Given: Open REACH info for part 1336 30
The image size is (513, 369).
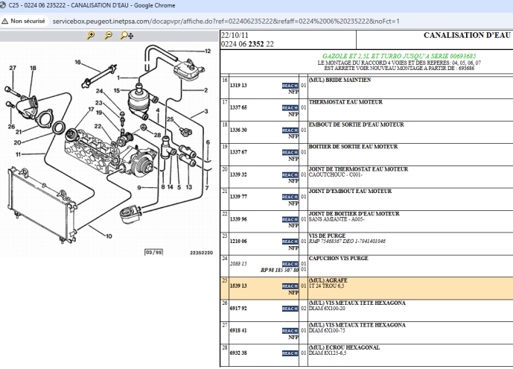Looking at the screenshot, I should (290, 130).
